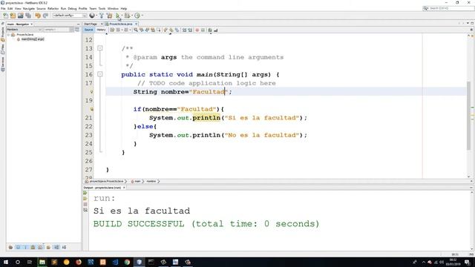Open the Debug menu
The image size is (475, 267).
[x=72, y=8]
